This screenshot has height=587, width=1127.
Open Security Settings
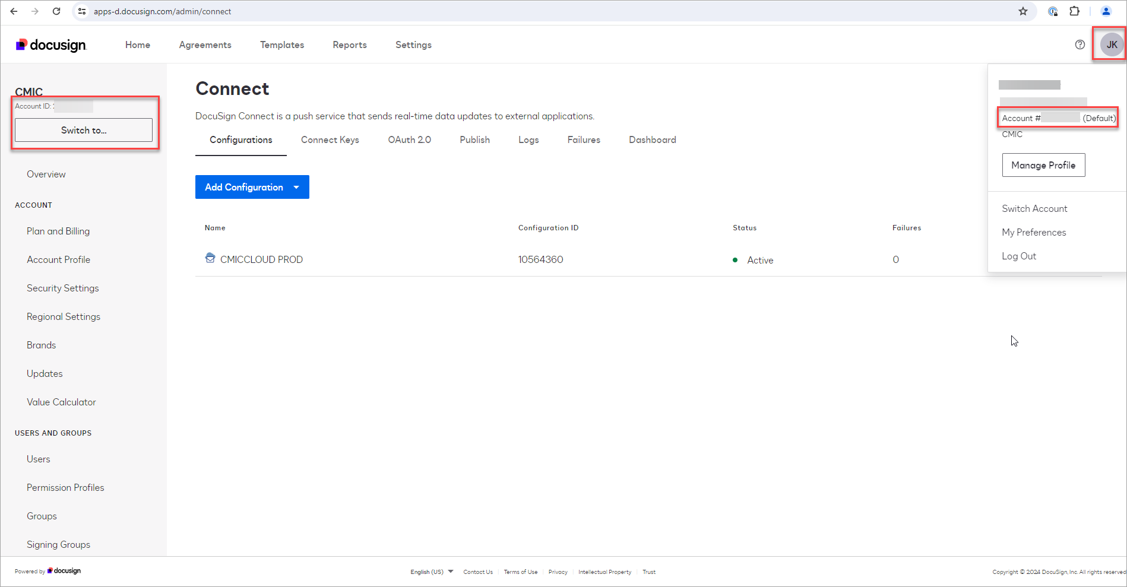63,288
